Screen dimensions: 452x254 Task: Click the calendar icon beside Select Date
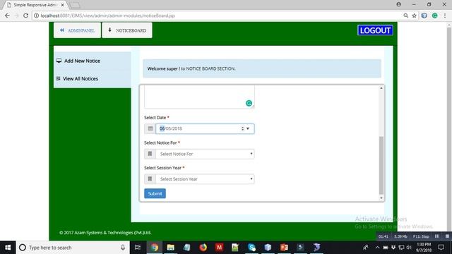tap(150, 128)
